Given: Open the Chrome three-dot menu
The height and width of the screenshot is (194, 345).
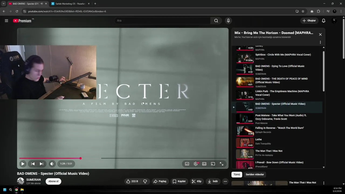Looking at the screenshot, I should click(x=341, y=11).
